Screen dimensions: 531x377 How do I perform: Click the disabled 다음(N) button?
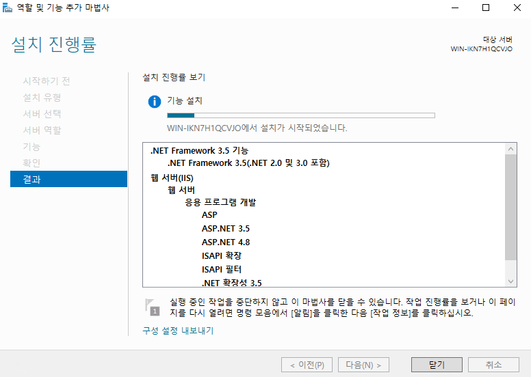363,365
